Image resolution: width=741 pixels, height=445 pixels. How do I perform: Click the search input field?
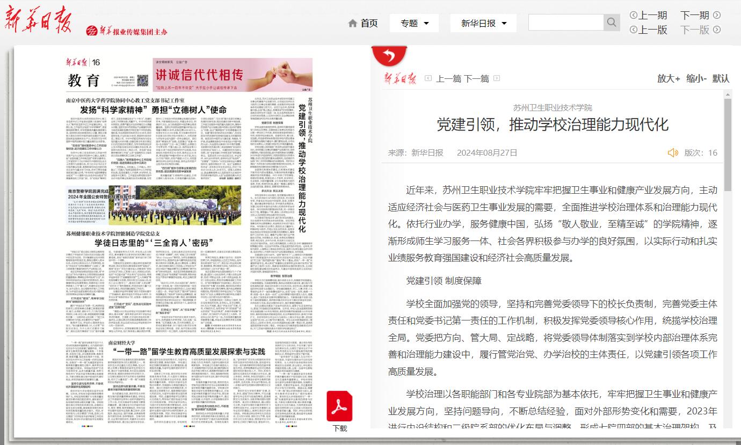(566, 23)
